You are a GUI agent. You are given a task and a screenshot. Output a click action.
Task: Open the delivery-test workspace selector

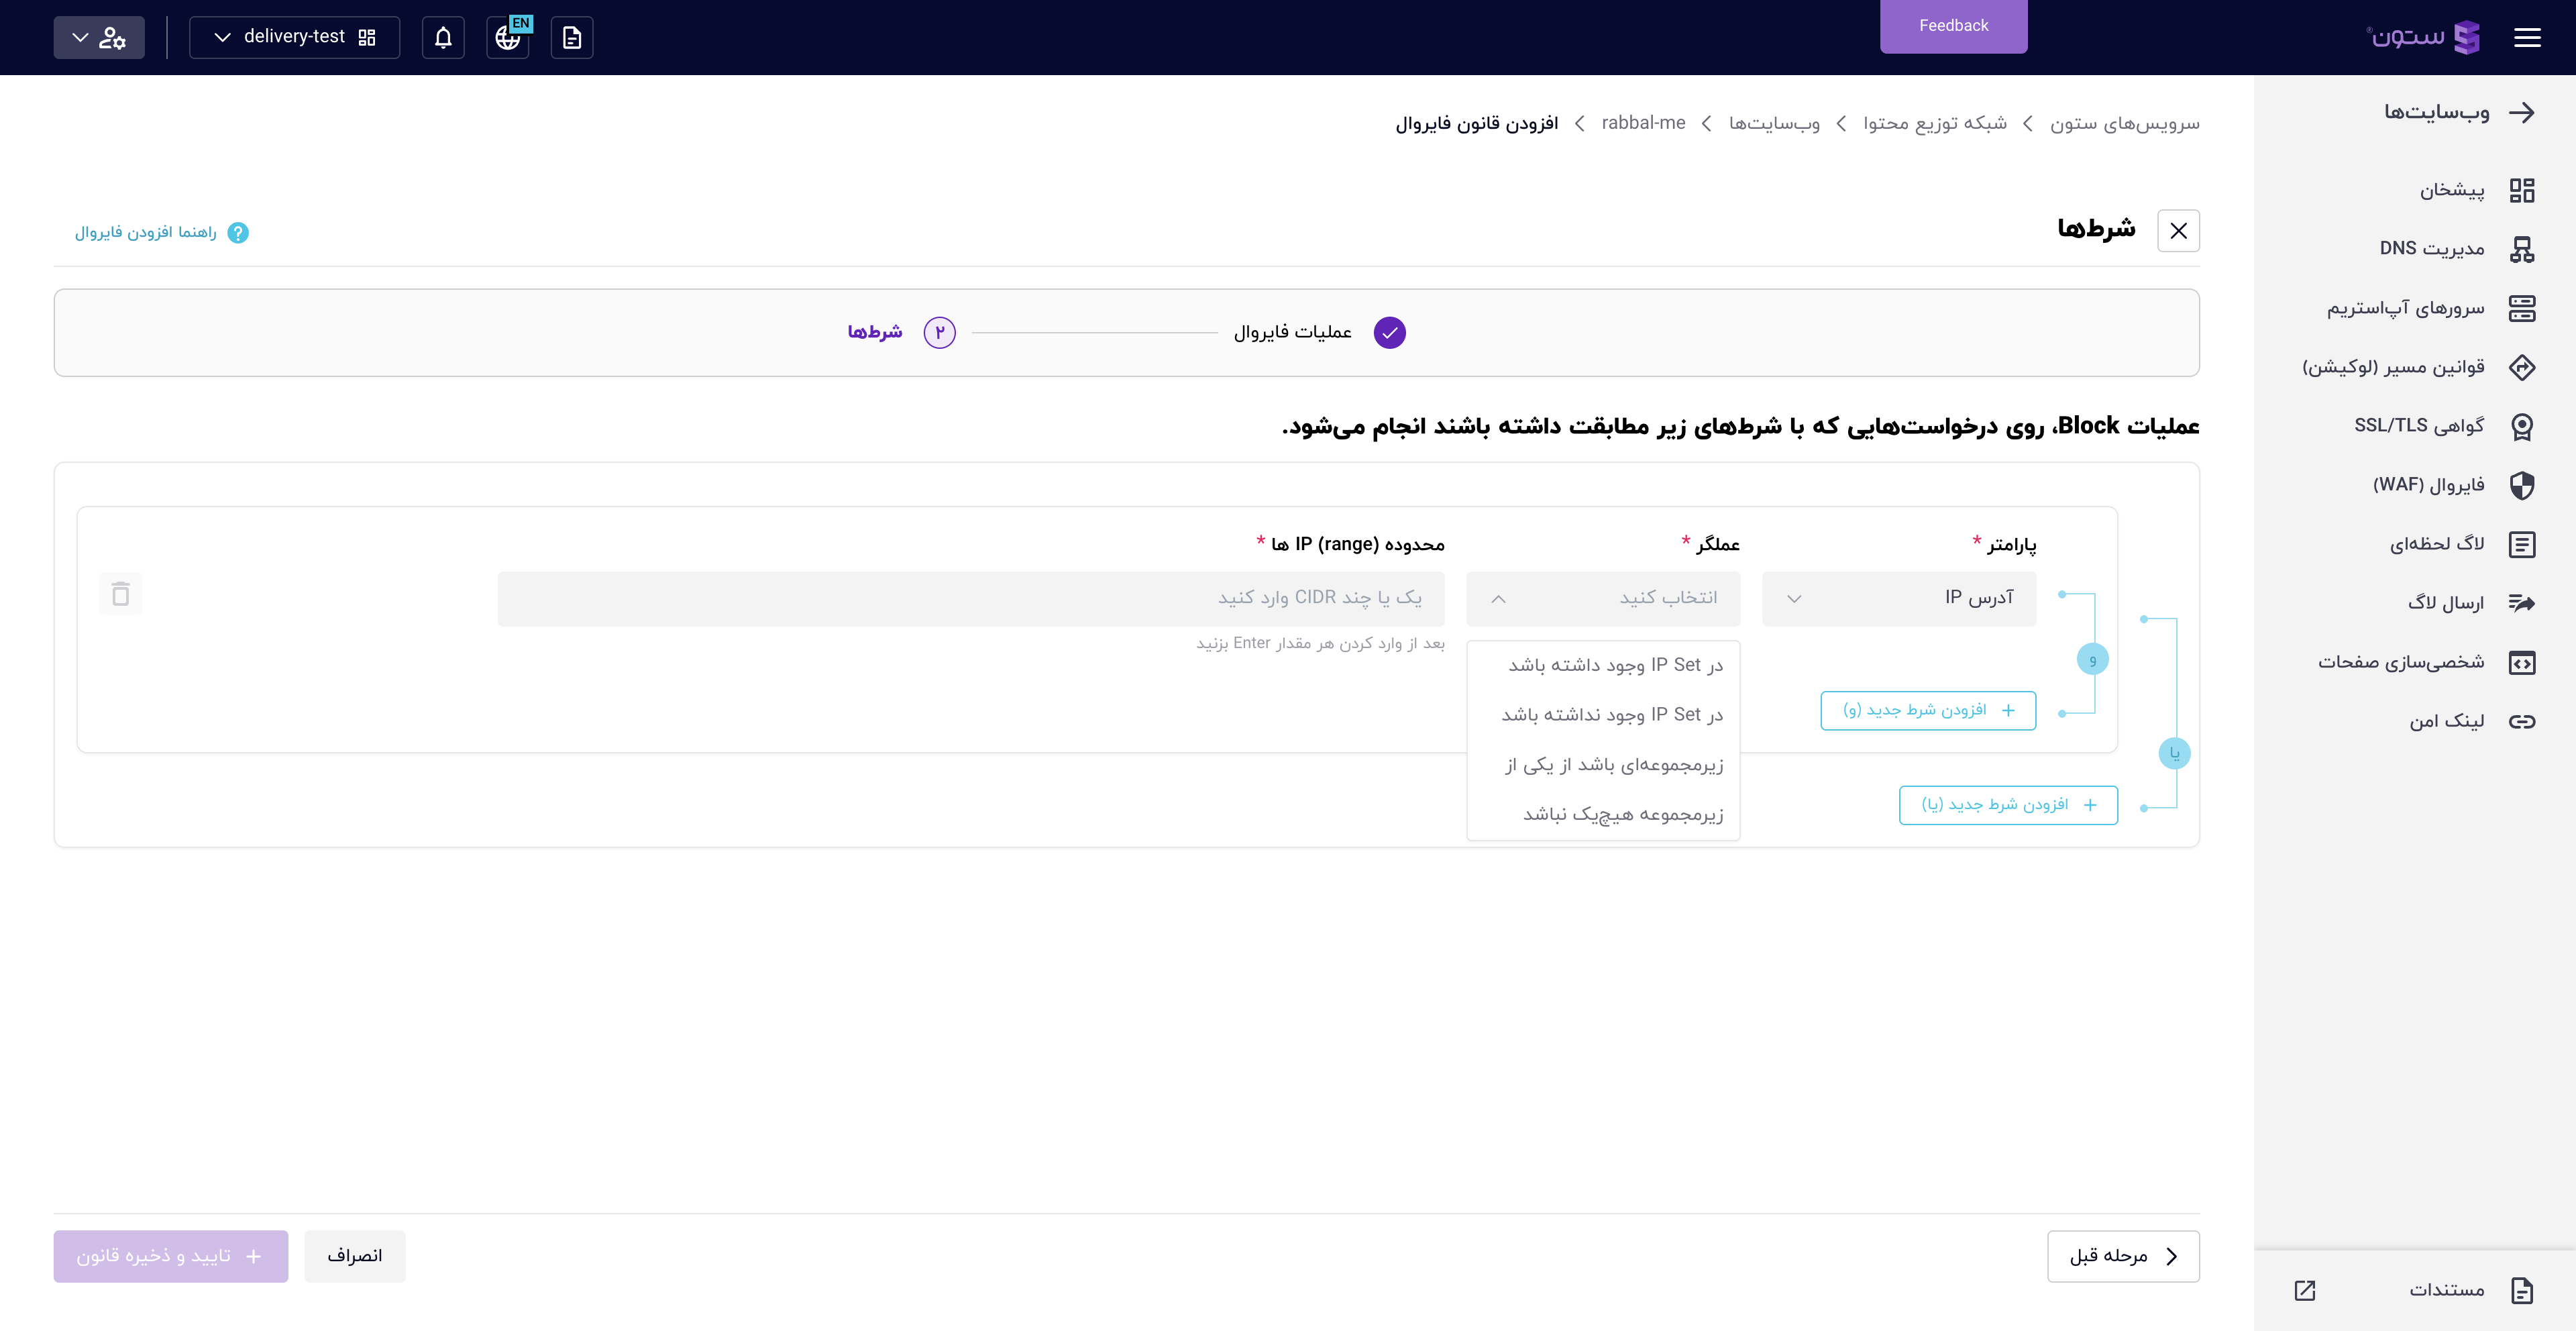click(294, 37)
